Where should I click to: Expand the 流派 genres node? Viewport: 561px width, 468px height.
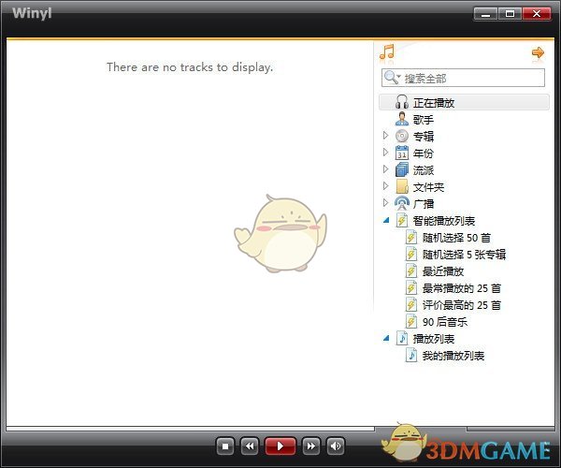point(385,170)
